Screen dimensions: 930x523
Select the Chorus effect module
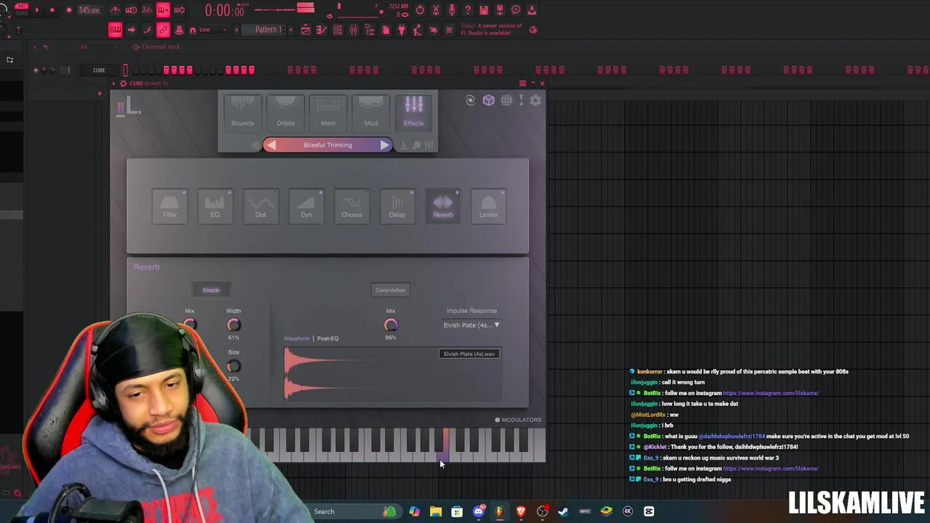click(352, 206)
